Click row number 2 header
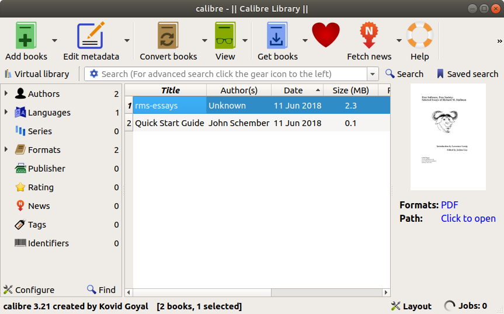 click(x=129, y=123)
